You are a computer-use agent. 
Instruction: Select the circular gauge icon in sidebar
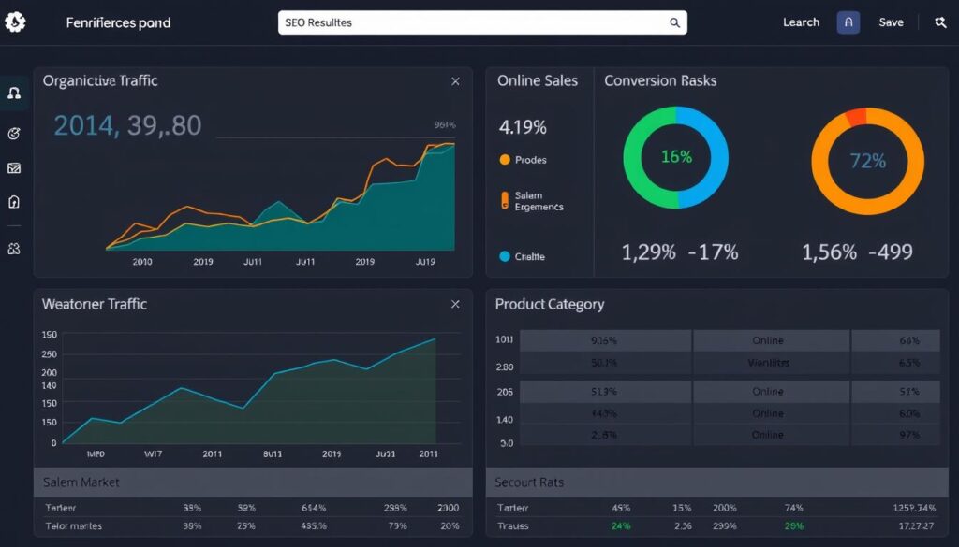click(x=14, y=134)
